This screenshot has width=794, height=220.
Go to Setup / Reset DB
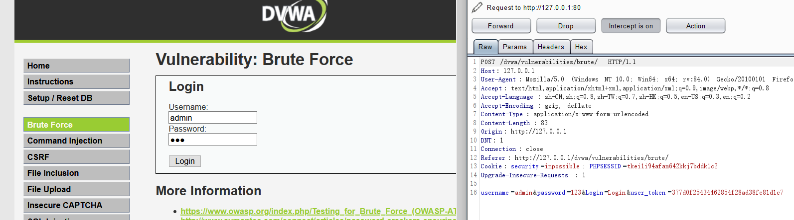pyautogui.click(x=76, y=98)
